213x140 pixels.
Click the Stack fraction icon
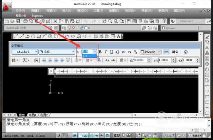point(135,52)
